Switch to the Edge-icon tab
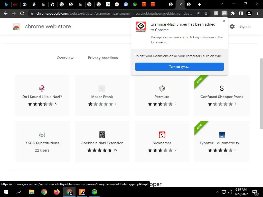This screenshot has width=263, height=197. [135, 4]
